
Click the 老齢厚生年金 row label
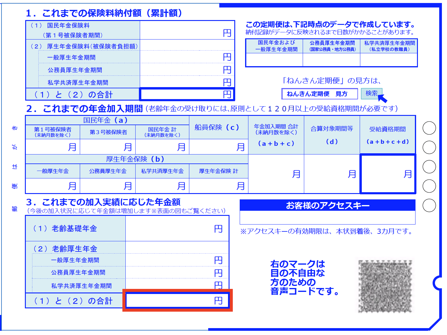tap(65, 249)
